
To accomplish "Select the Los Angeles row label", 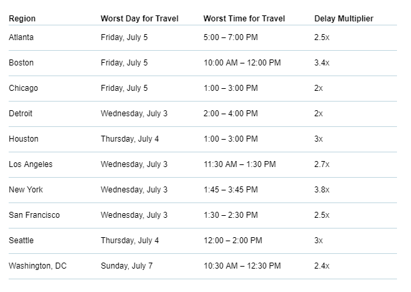I will coord(31,164).
